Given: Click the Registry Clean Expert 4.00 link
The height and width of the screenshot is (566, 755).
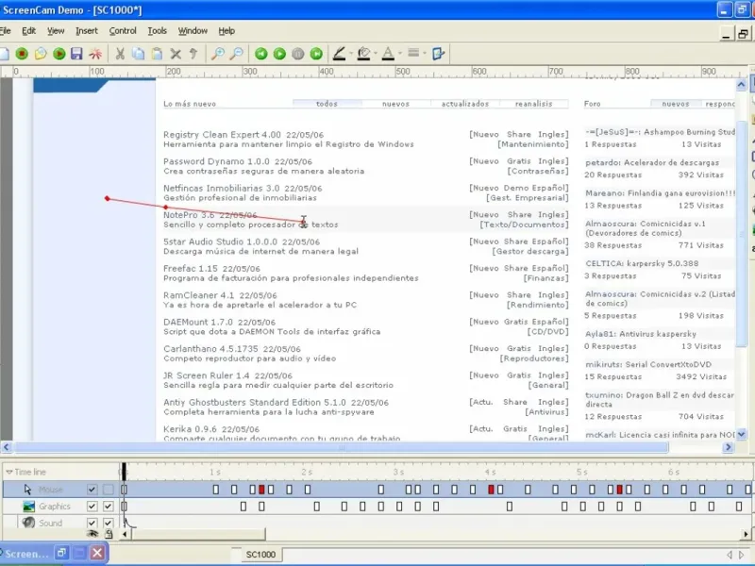Looking at the screenshot, I should pos(222,135).
